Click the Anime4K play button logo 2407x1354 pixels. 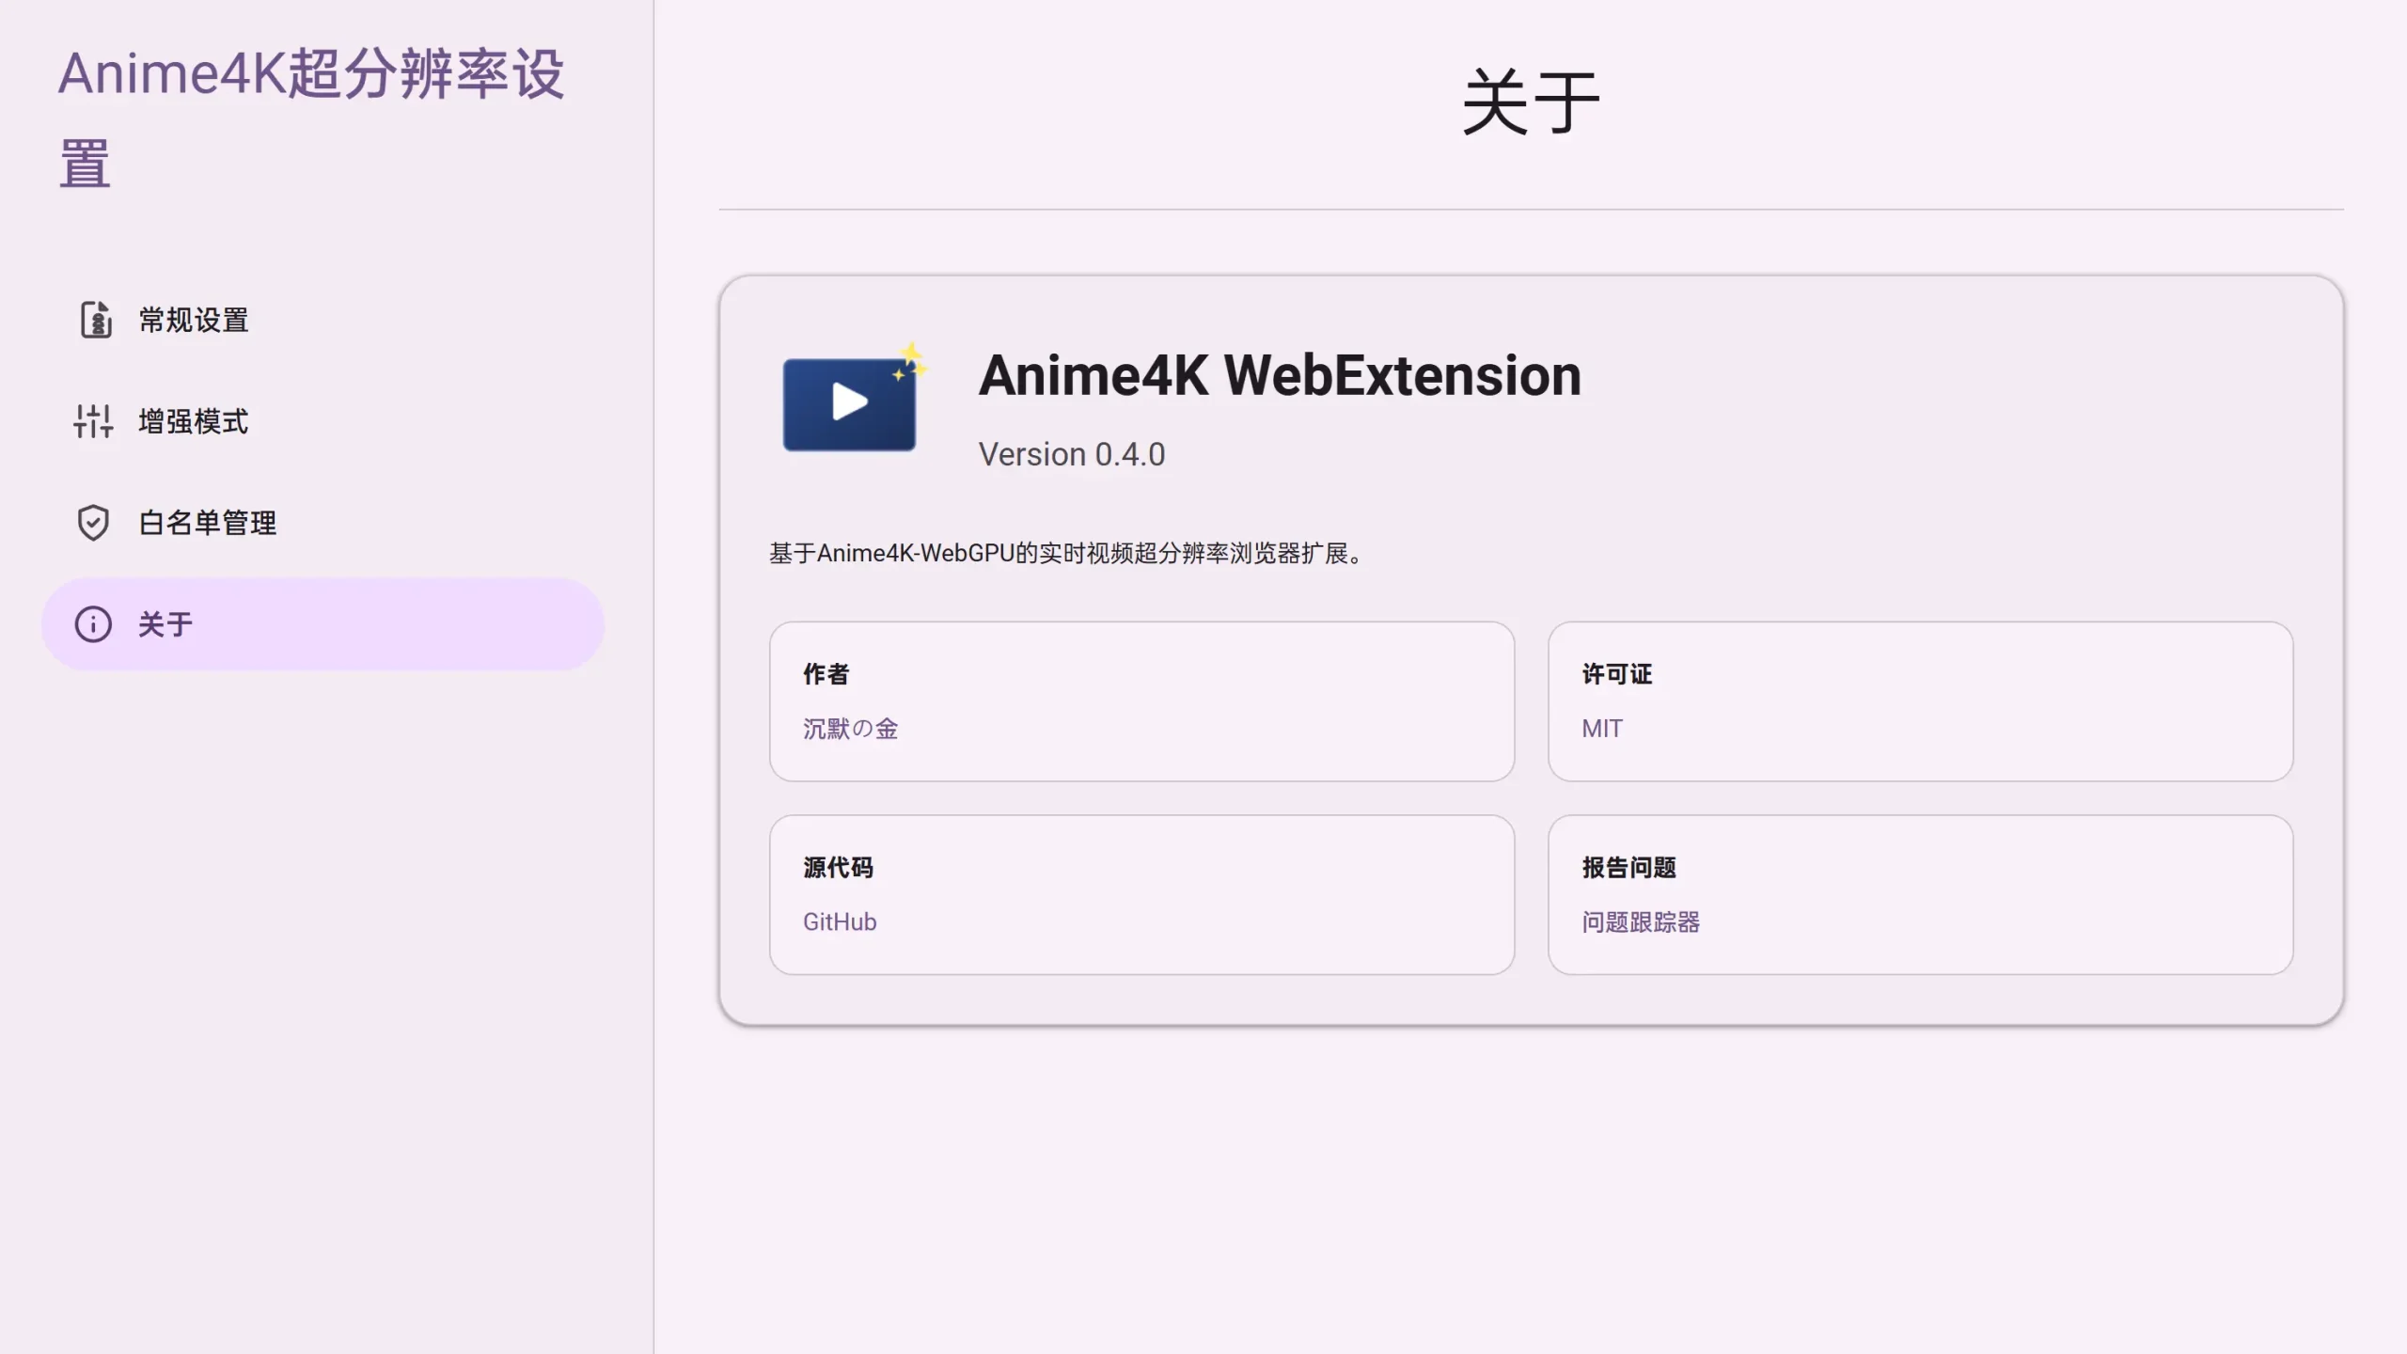click(850, 402)
